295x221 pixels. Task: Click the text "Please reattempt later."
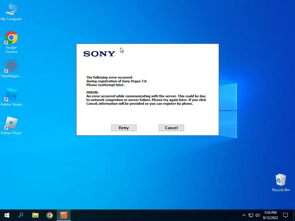point(105,85)
